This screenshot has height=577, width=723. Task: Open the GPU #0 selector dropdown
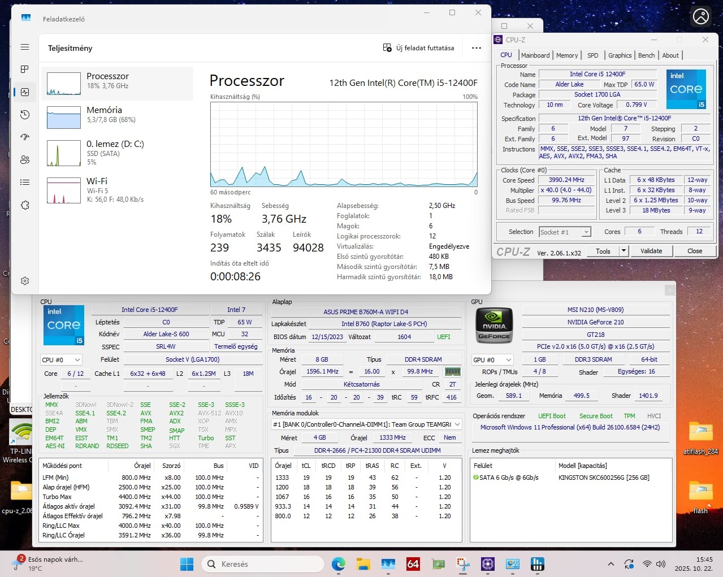coord(492,360)
